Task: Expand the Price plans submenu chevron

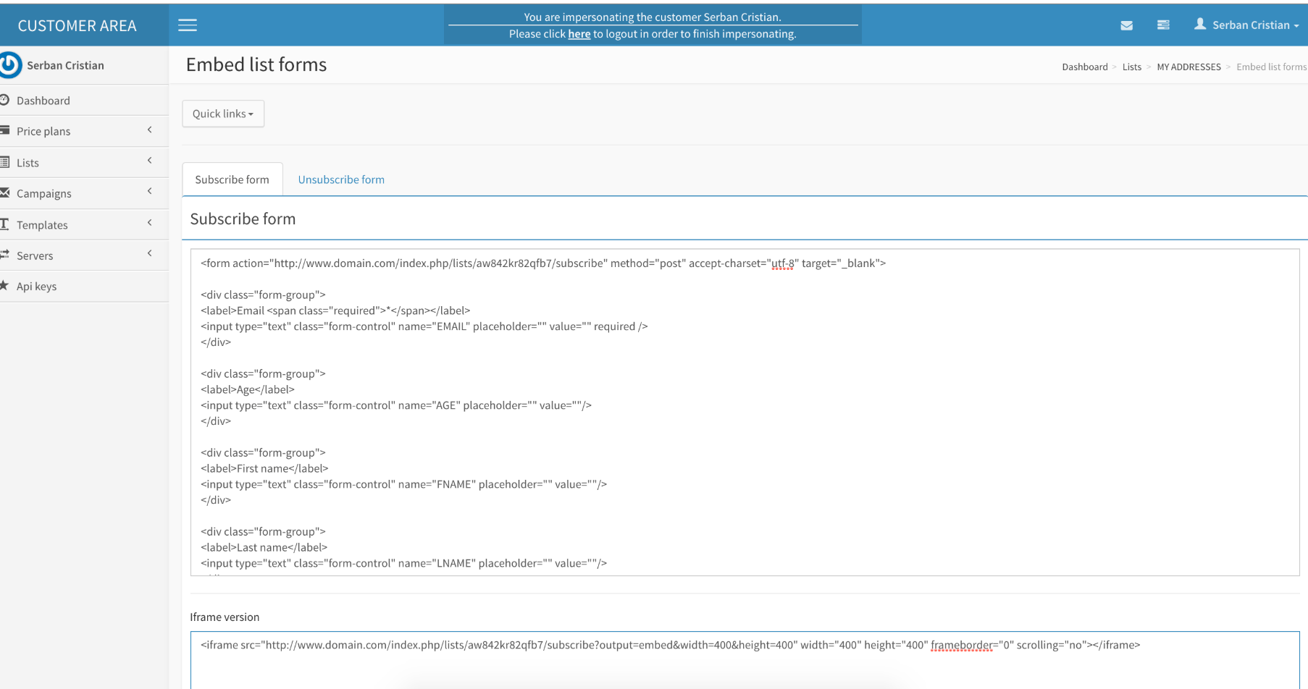Action: click(150, 130)
